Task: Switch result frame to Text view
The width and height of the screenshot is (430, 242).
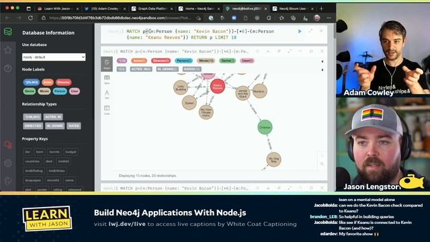Action: point(107,94)
